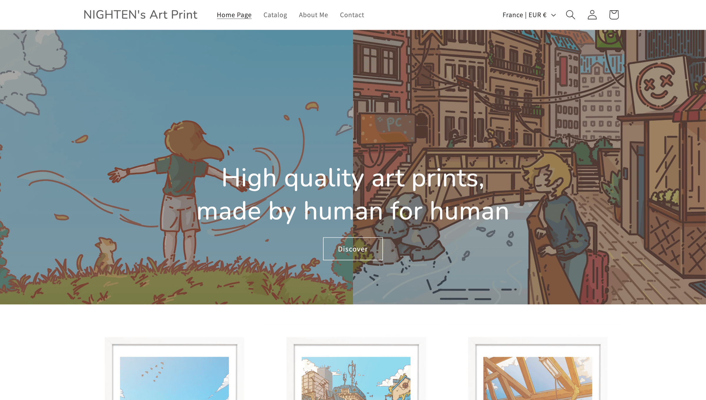Go to the Home Page menu item
The width and height of the screenshot is (706, 400).
tap(234, 15)
